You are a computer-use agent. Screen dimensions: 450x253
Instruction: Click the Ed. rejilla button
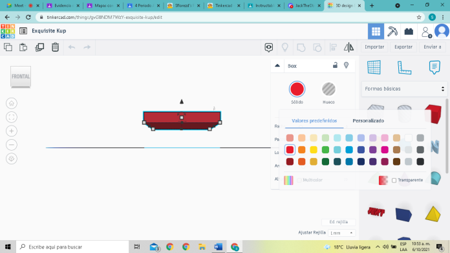click(339, 222)
